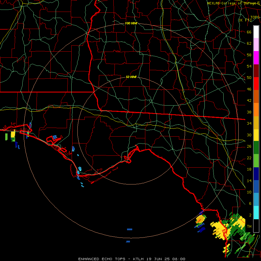Click the "ENHANCED ECHO TOPS" title text

coord(102,259)
